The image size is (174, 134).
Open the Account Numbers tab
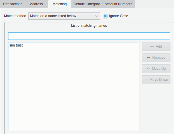click(118, 4)
